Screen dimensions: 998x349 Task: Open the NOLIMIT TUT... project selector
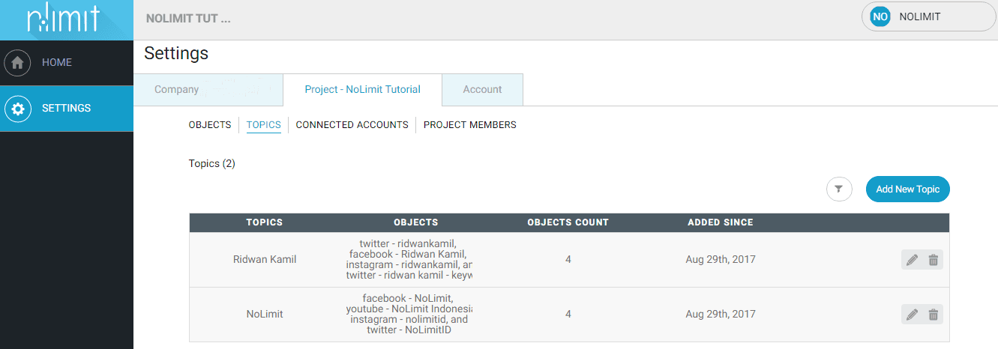[x=188, y=19]
